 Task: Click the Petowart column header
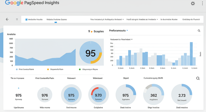(71, 78)
